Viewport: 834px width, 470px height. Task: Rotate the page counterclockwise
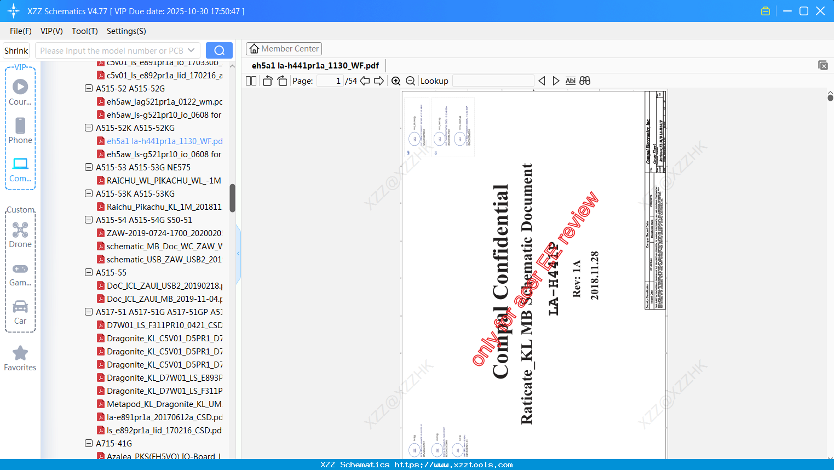[267, 81]
